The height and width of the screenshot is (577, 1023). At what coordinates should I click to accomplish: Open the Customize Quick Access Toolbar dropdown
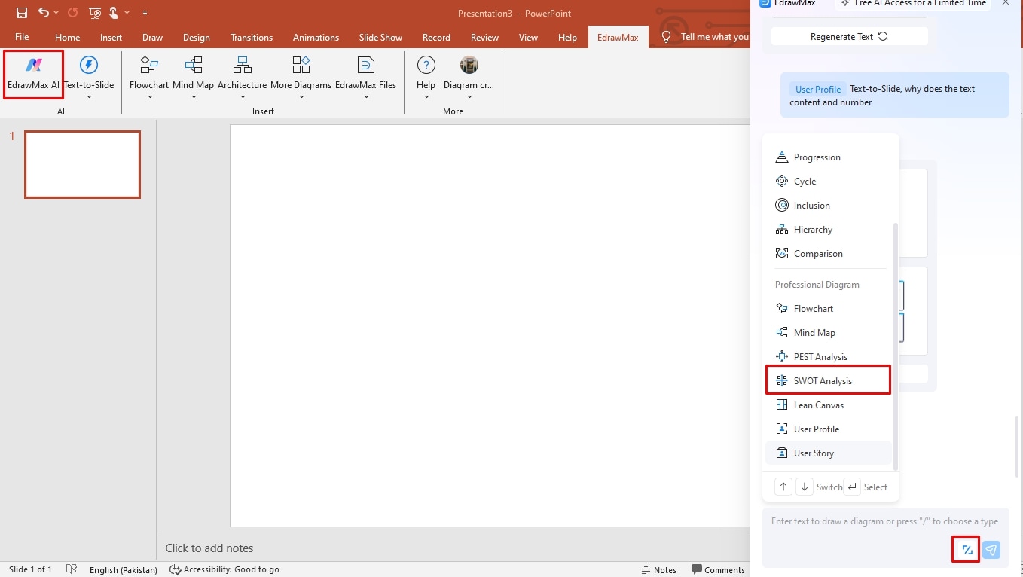click(x=145, y=13)
